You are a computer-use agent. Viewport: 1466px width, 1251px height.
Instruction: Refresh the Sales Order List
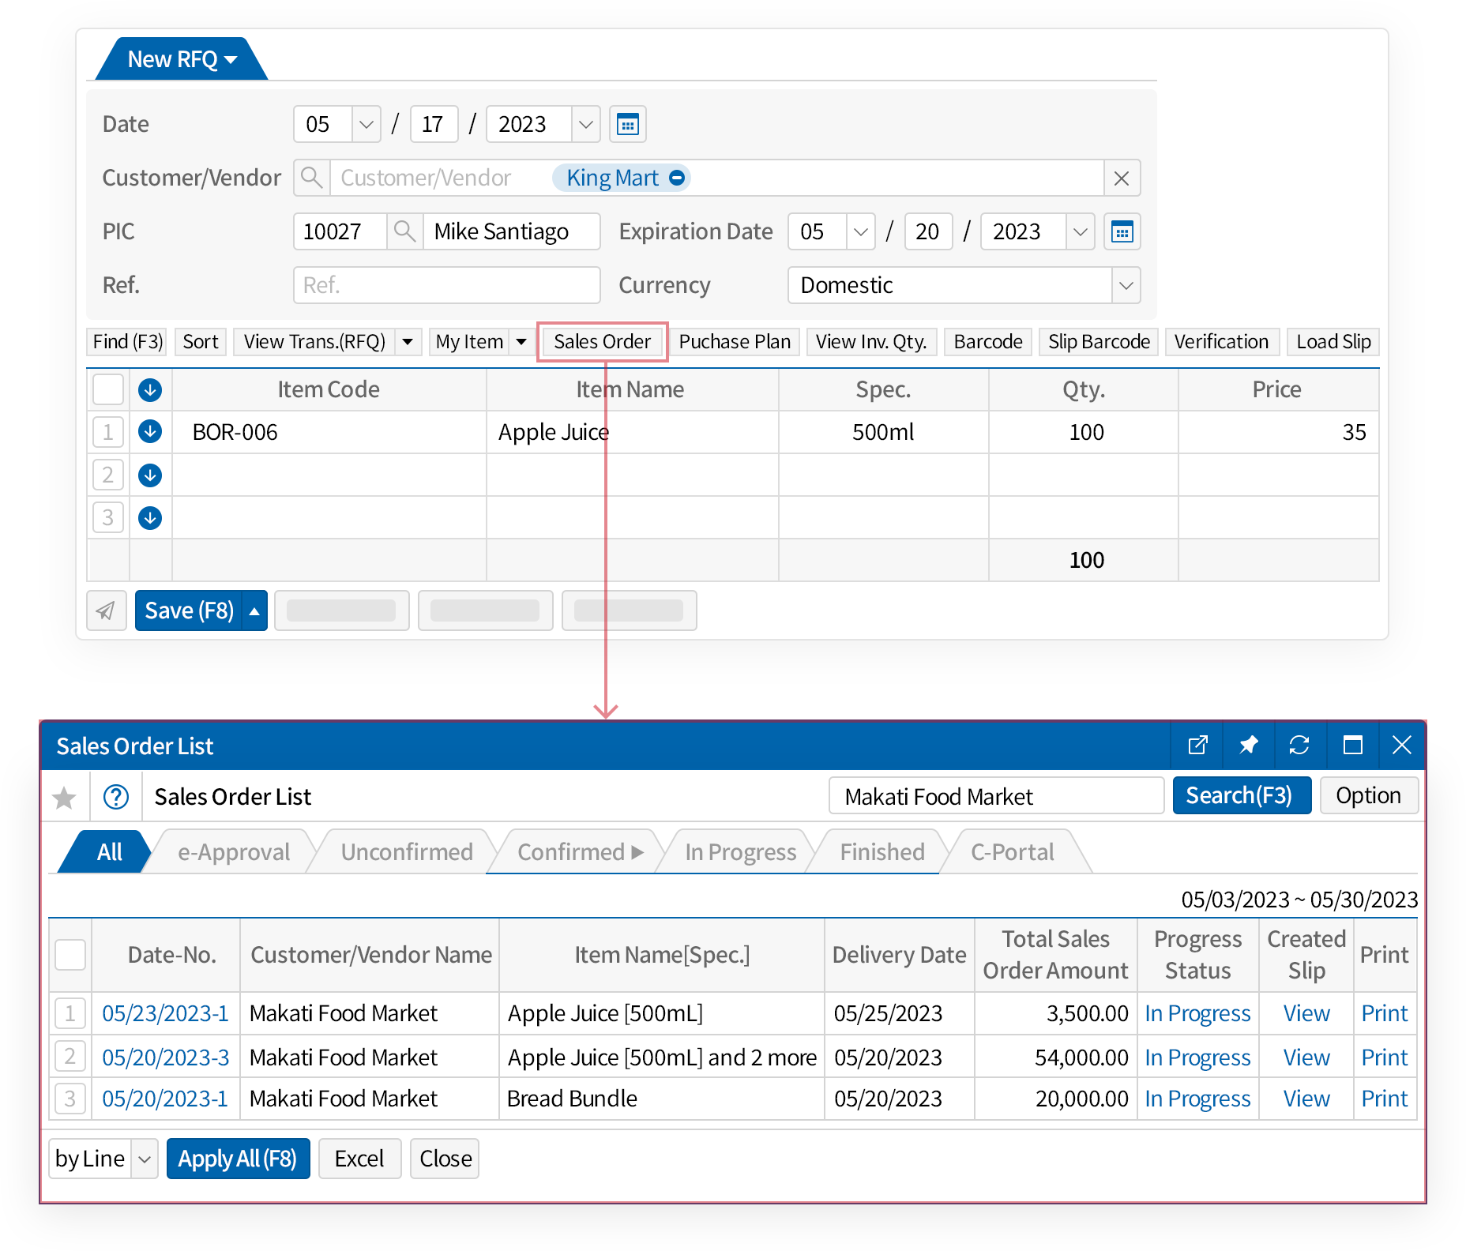1299,745
